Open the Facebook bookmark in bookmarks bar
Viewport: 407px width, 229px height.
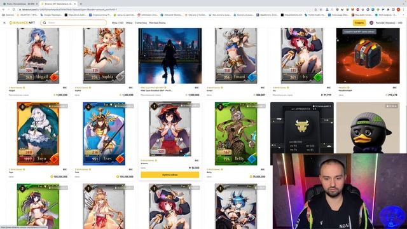[171, 15]
